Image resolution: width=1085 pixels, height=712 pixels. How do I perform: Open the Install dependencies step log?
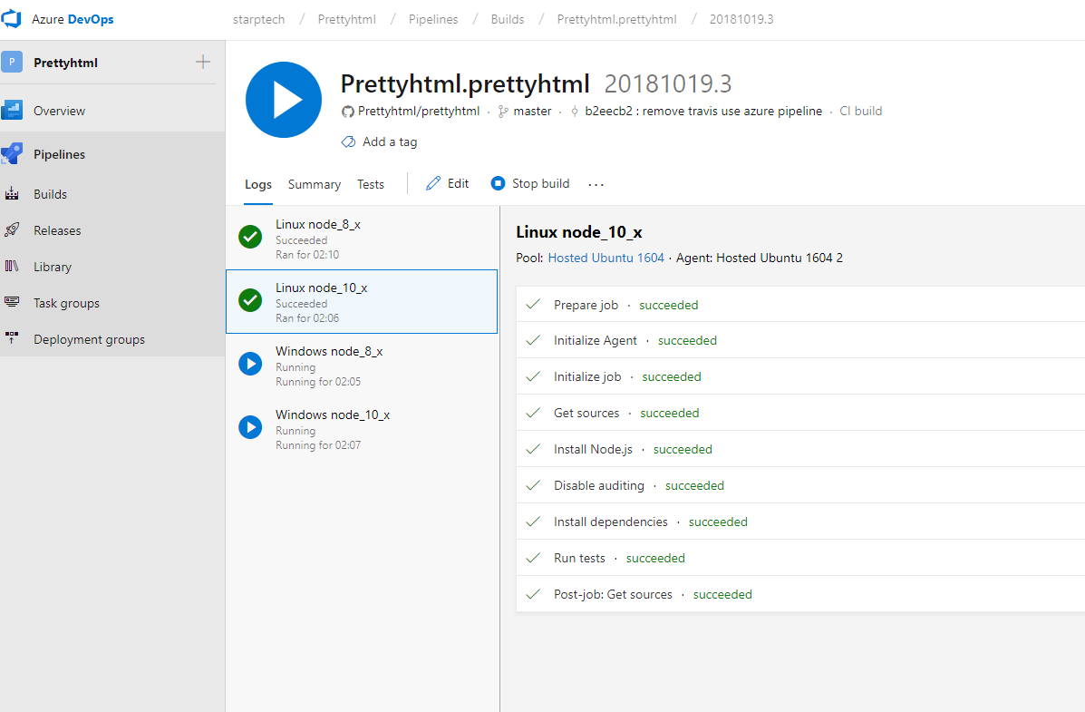pos(800,522)
